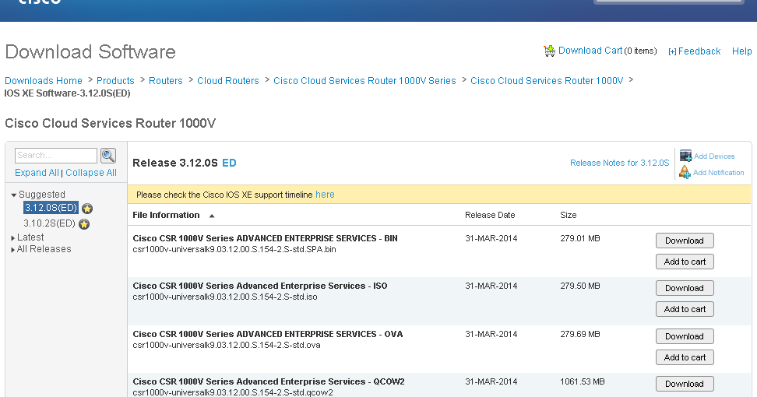The image size is (757, 397).
Task: Click the star icon beside 3.10.2S(ED)
Action: click(84, 224)
